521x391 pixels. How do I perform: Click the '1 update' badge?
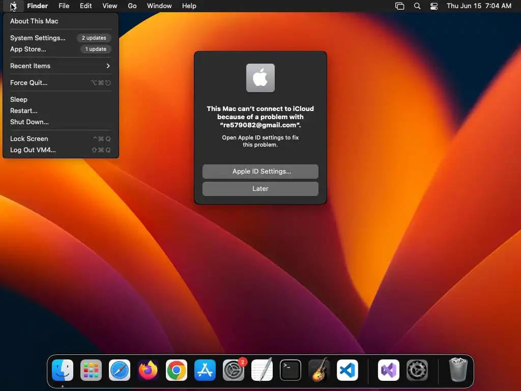tap(96, 49)
